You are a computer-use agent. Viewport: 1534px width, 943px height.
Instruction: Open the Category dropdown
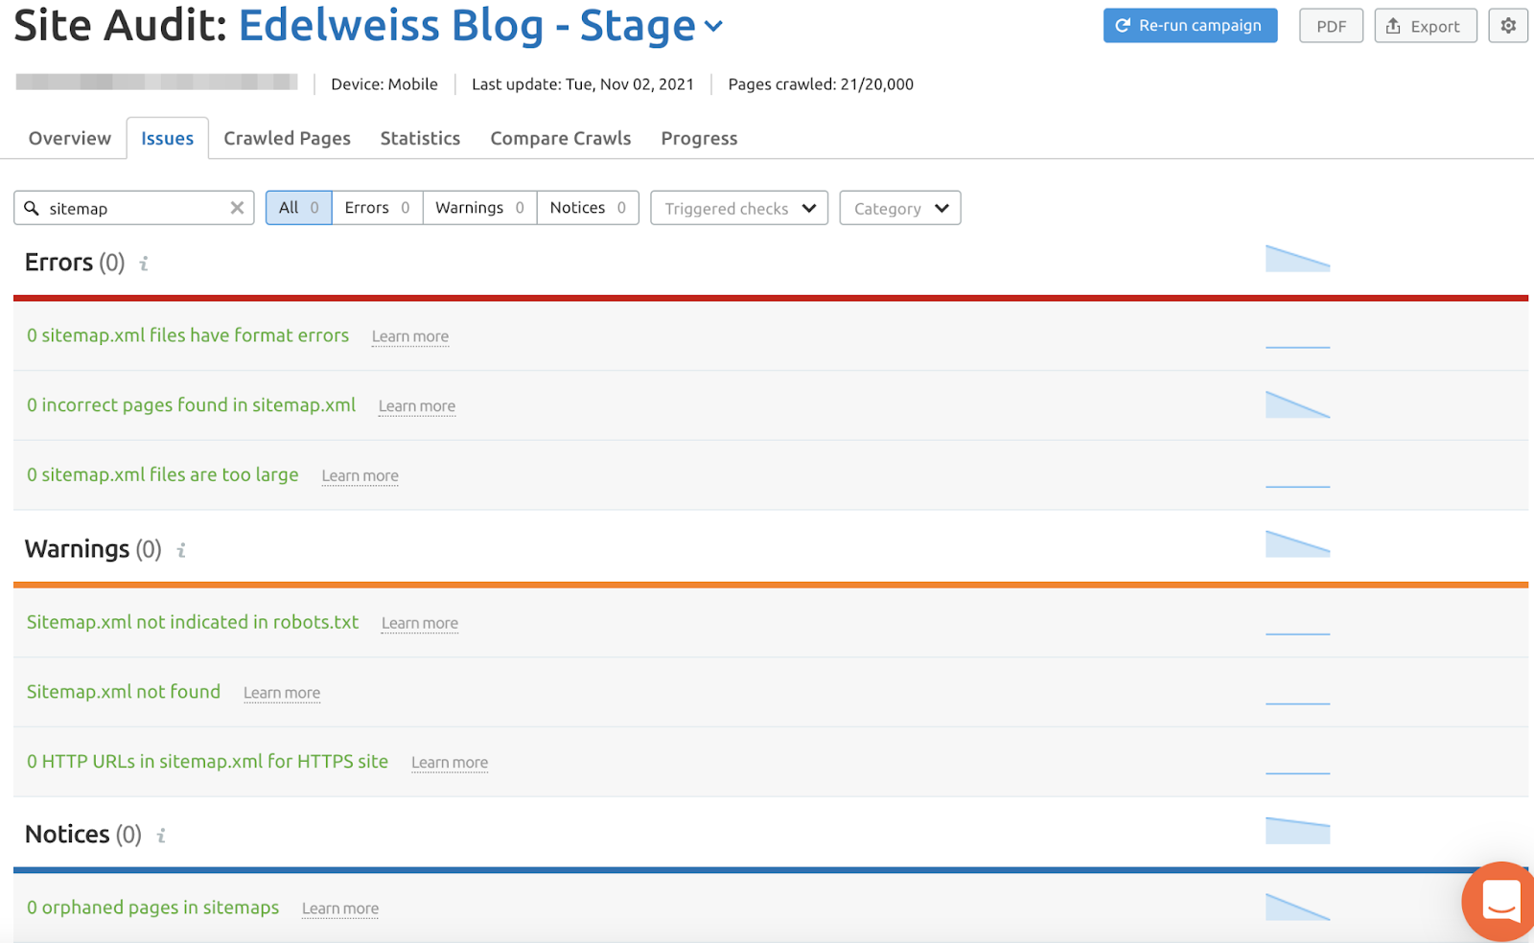pos(900,208)
